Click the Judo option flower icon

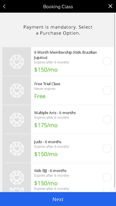(x=17, y=149)
